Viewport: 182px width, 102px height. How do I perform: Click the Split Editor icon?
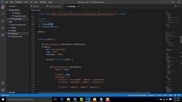pos(175,6)
